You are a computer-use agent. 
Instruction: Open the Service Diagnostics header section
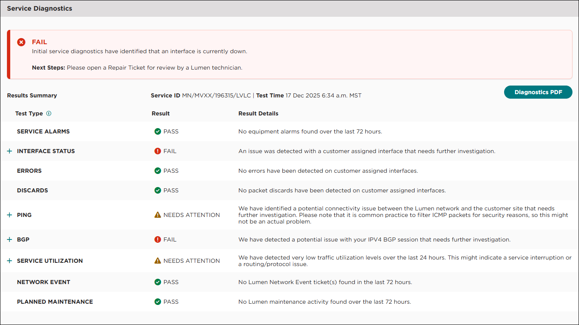point(39,8)
